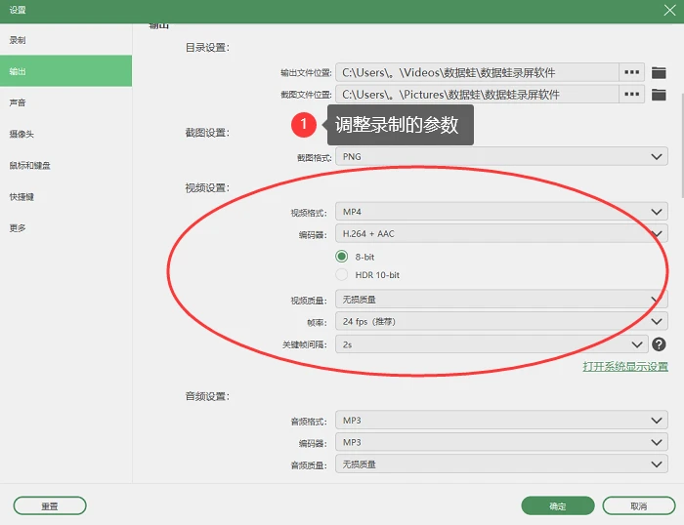Browse output file path with ellipsis button

point(631,72)
